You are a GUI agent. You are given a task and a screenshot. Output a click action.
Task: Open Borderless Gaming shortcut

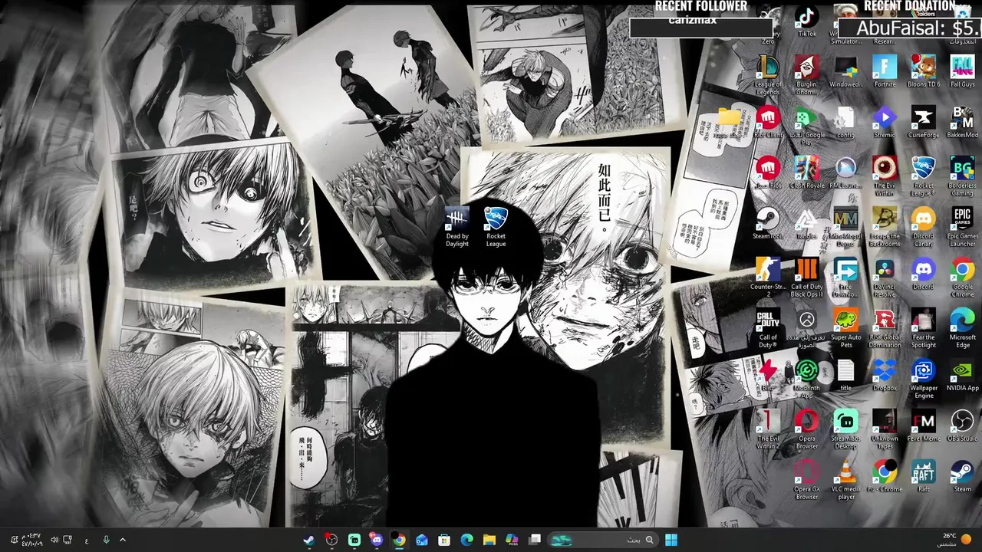coord(962,176)
